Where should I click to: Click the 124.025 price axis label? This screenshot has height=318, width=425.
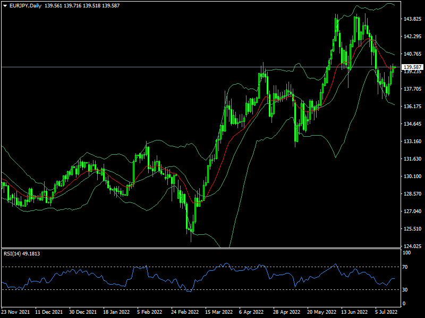[x=413, y=246]
